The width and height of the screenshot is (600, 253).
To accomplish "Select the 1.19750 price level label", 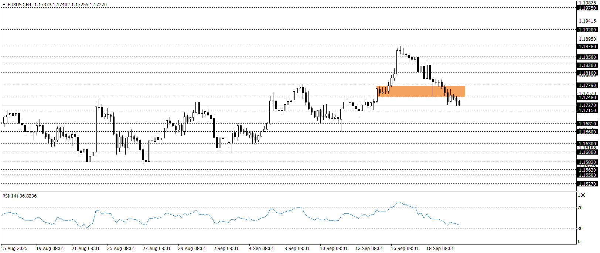I will tap(587, 8).
